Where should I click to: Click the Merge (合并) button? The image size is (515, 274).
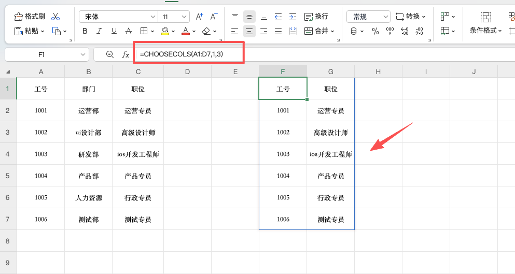point(316,31)
